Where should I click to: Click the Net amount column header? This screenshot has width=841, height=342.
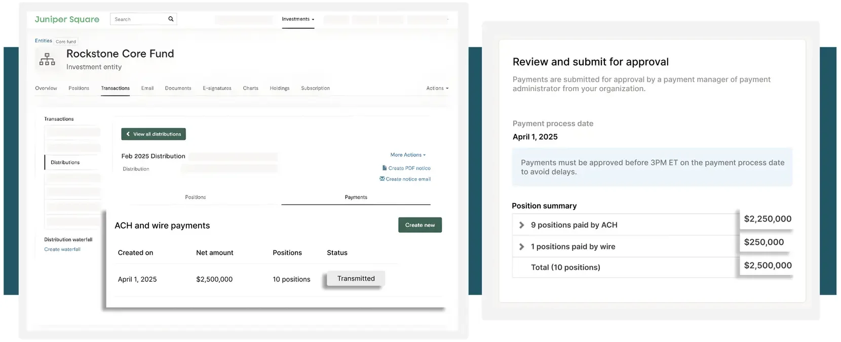(215, 253)
